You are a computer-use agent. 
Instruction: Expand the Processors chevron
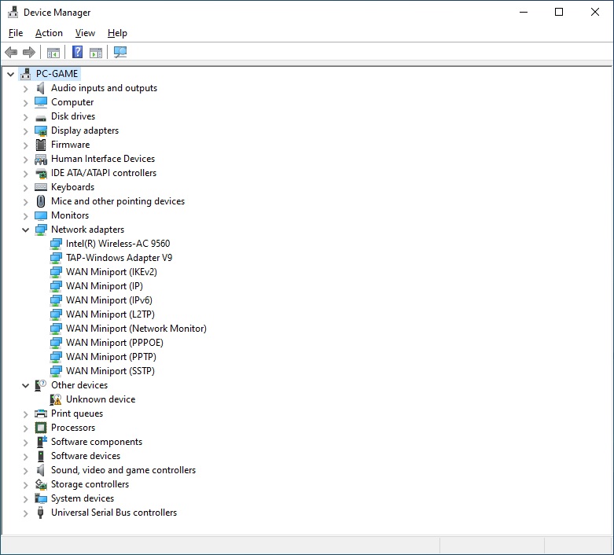25,428
